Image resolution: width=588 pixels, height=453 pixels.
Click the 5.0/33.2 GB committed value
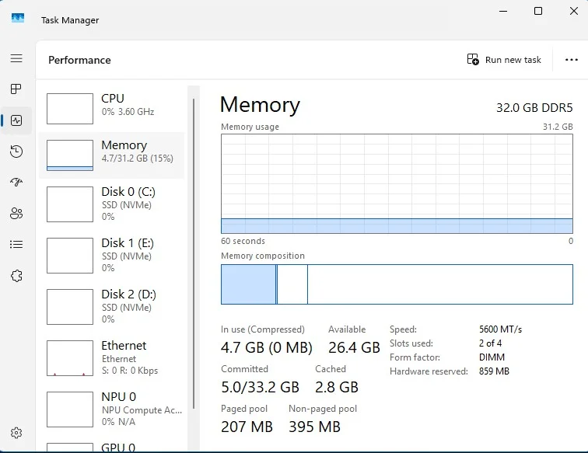pos(260,387)
